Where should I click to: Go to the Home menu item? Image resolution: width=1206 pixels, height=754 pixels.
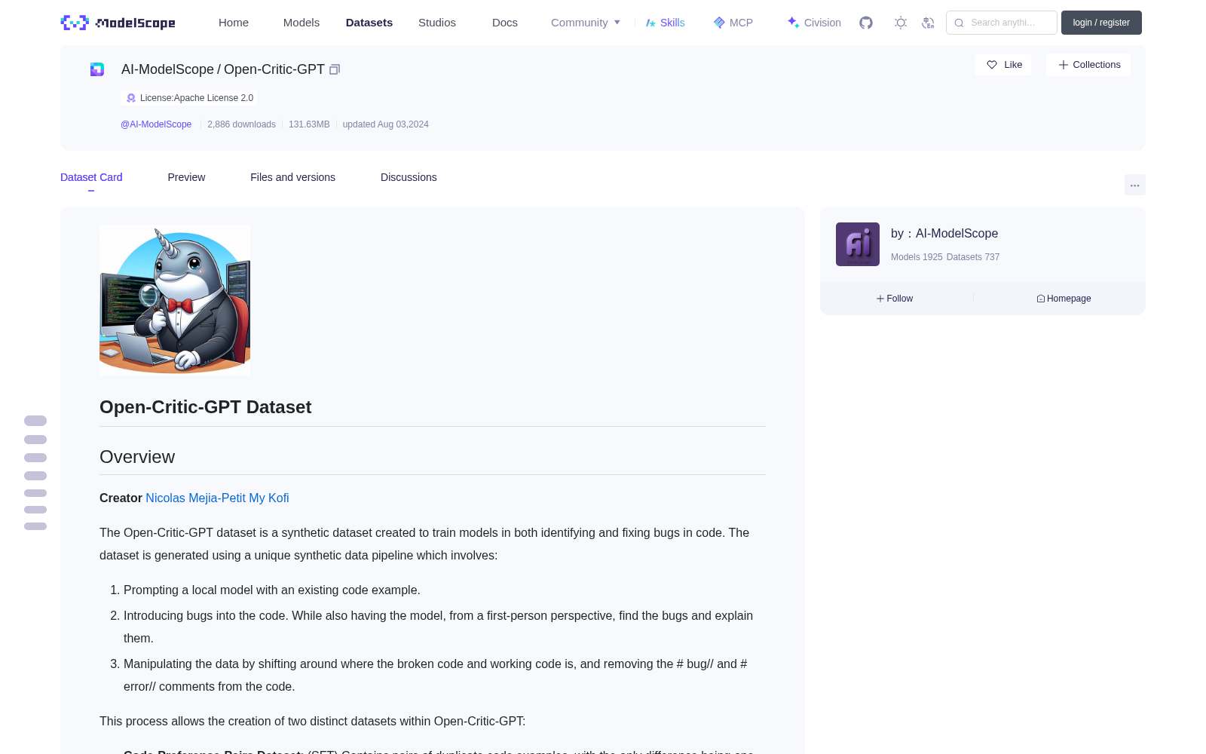[x=234, y=23]
